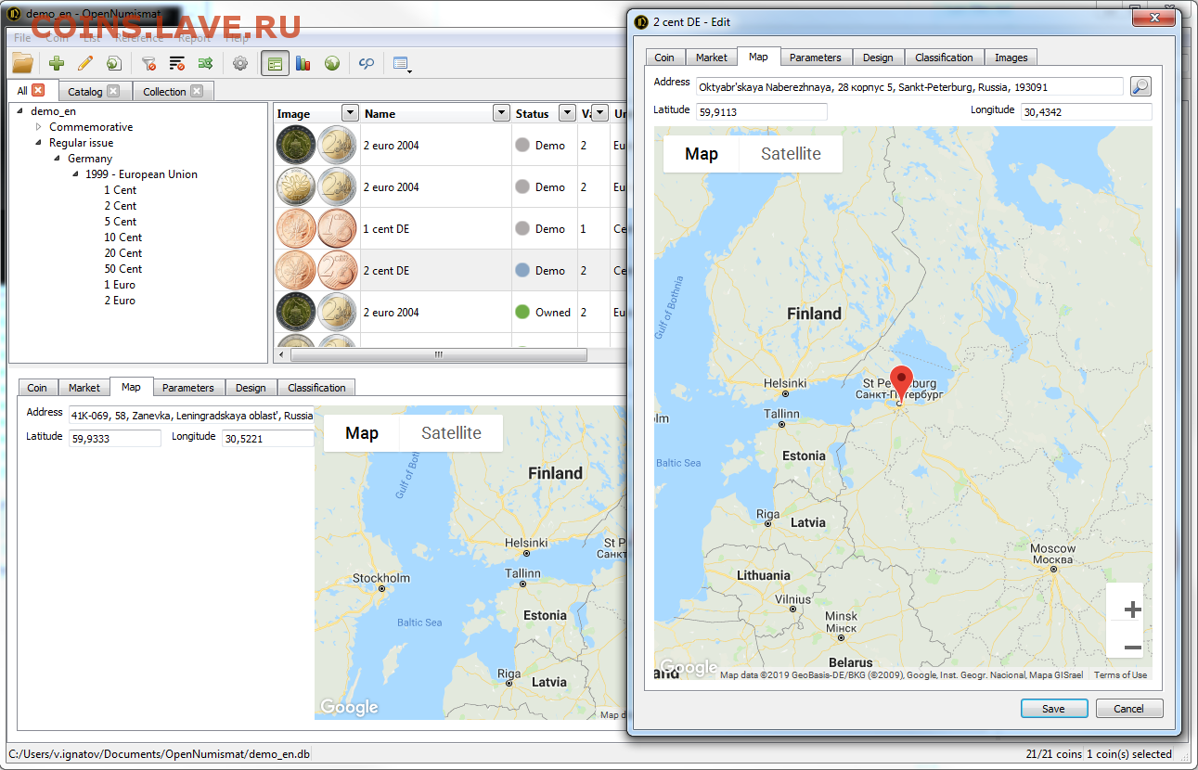Open settings via the gear icon

click(x=240, y=63)
